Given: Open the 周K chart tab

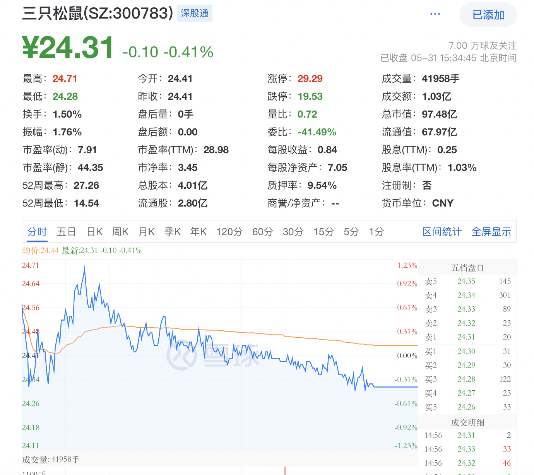Looking at the screenshot, I should tap(120, 232).
